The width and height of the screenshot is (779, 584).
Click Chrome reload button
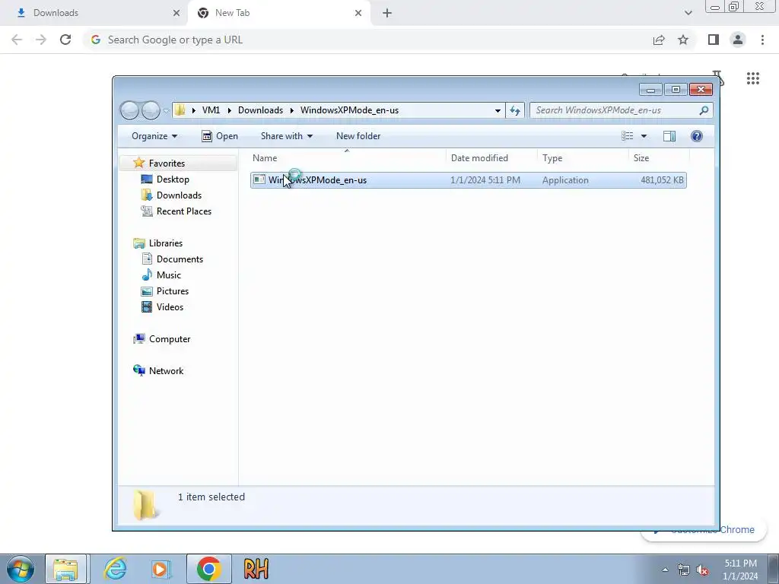(x=65, y=40)
